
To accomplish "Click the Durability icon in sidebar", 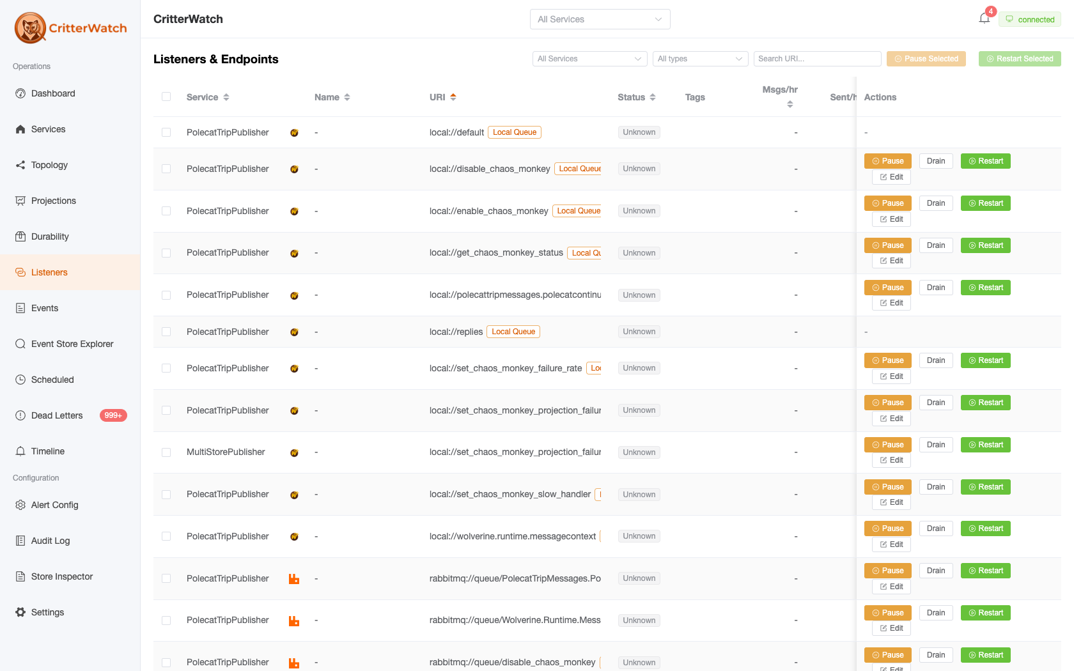I will (x=20, y=236).
